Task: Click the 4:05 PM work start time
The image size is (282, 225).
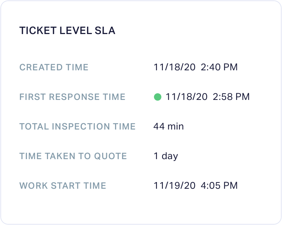Action: point(219,185)
